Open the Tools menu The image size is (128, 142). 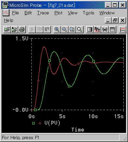click(x=88, y=13)
